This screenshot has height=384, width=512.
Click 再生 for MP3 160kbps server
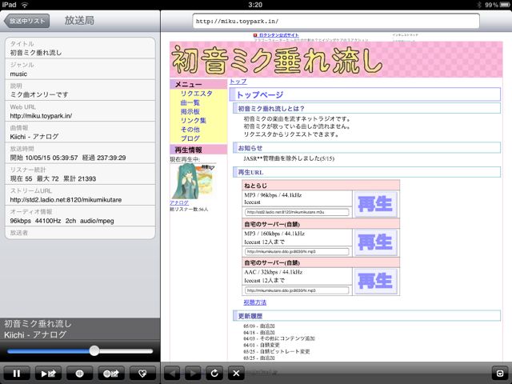(x=375, y=242)
